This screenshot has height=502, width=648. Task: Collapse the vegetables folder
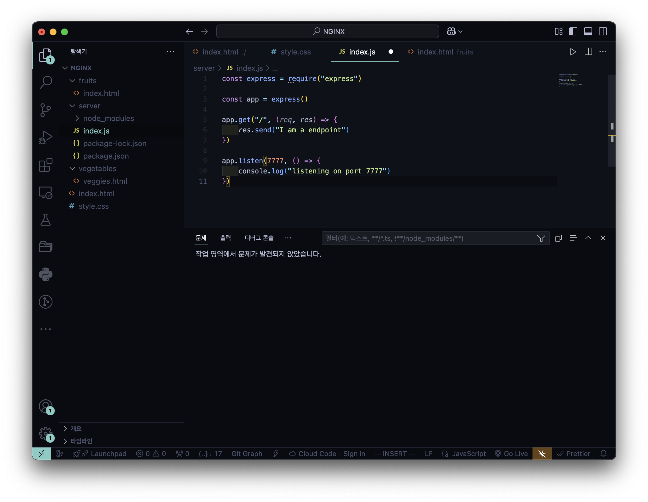(x=97, y=169)
